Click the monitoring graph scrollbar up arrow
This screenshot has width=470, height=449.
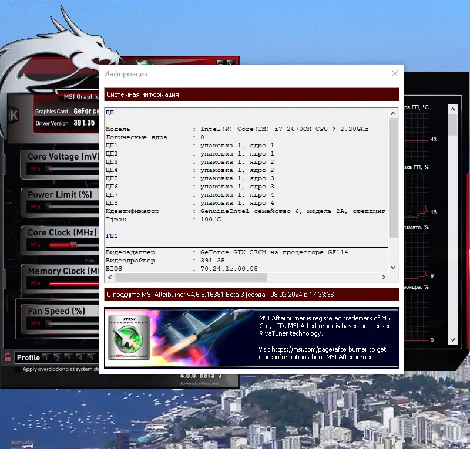coord(452,109)
